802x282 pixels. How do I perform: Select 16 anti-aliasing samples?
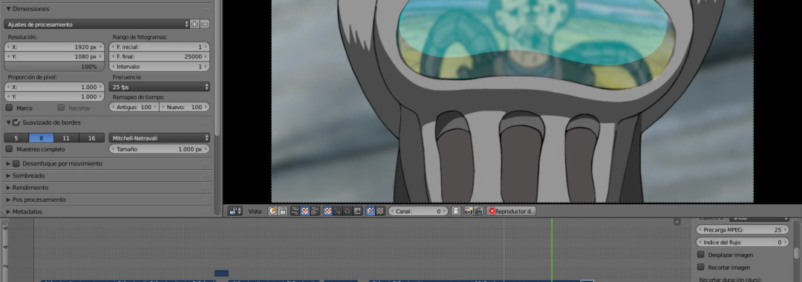pos(91,138)
